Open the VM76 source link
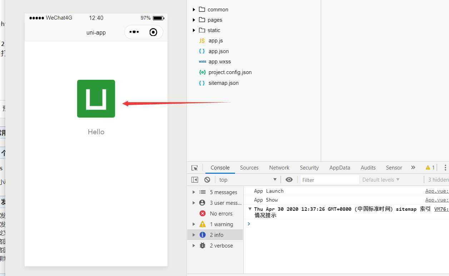This screenshot has width=449, height=276. click(x=441, y=209)
